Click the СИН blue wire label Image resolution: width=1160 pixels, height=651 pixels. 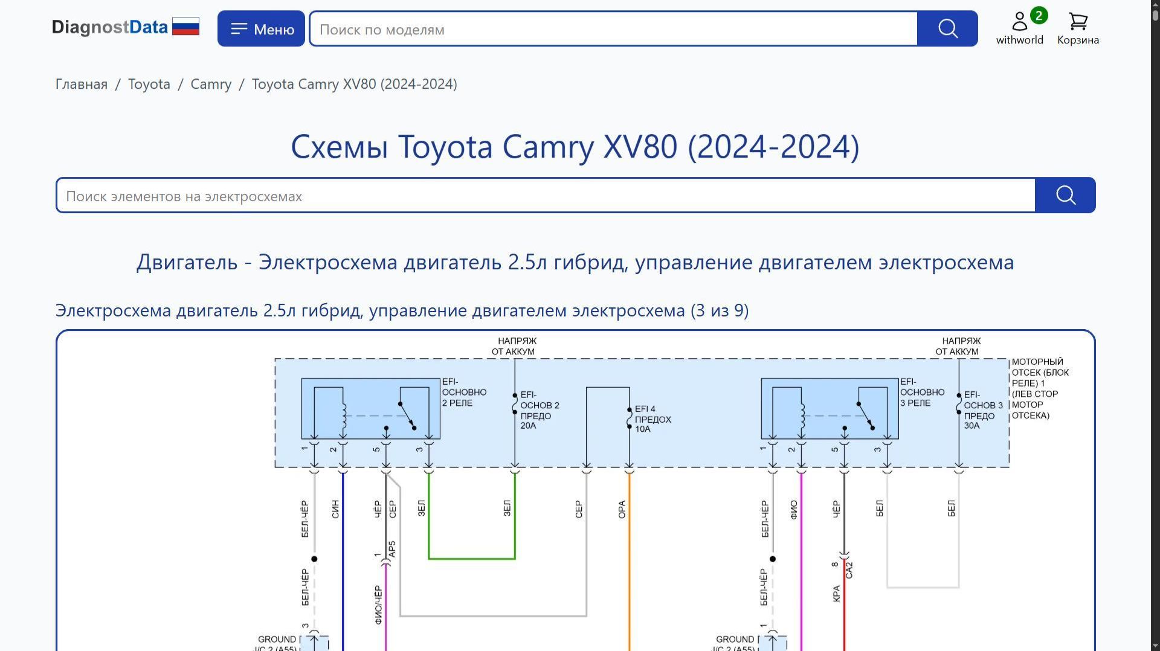335,509
